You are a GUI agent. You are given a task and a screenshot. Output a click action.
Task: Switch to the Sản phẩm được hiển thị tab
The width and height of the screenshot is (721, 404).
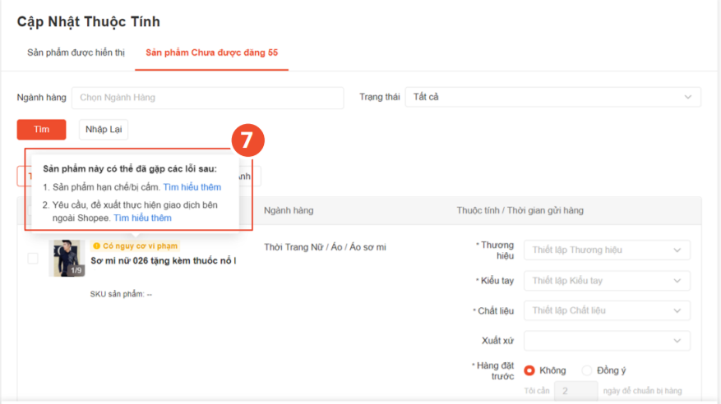pos(76,53)
